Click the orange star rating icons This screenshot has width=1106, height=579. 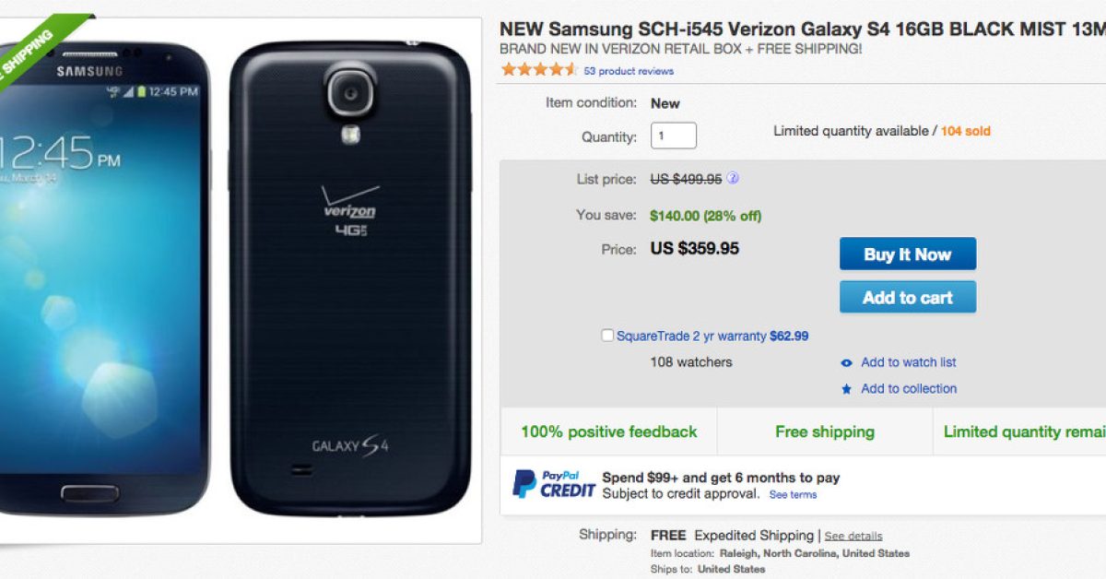coord(538,70)
